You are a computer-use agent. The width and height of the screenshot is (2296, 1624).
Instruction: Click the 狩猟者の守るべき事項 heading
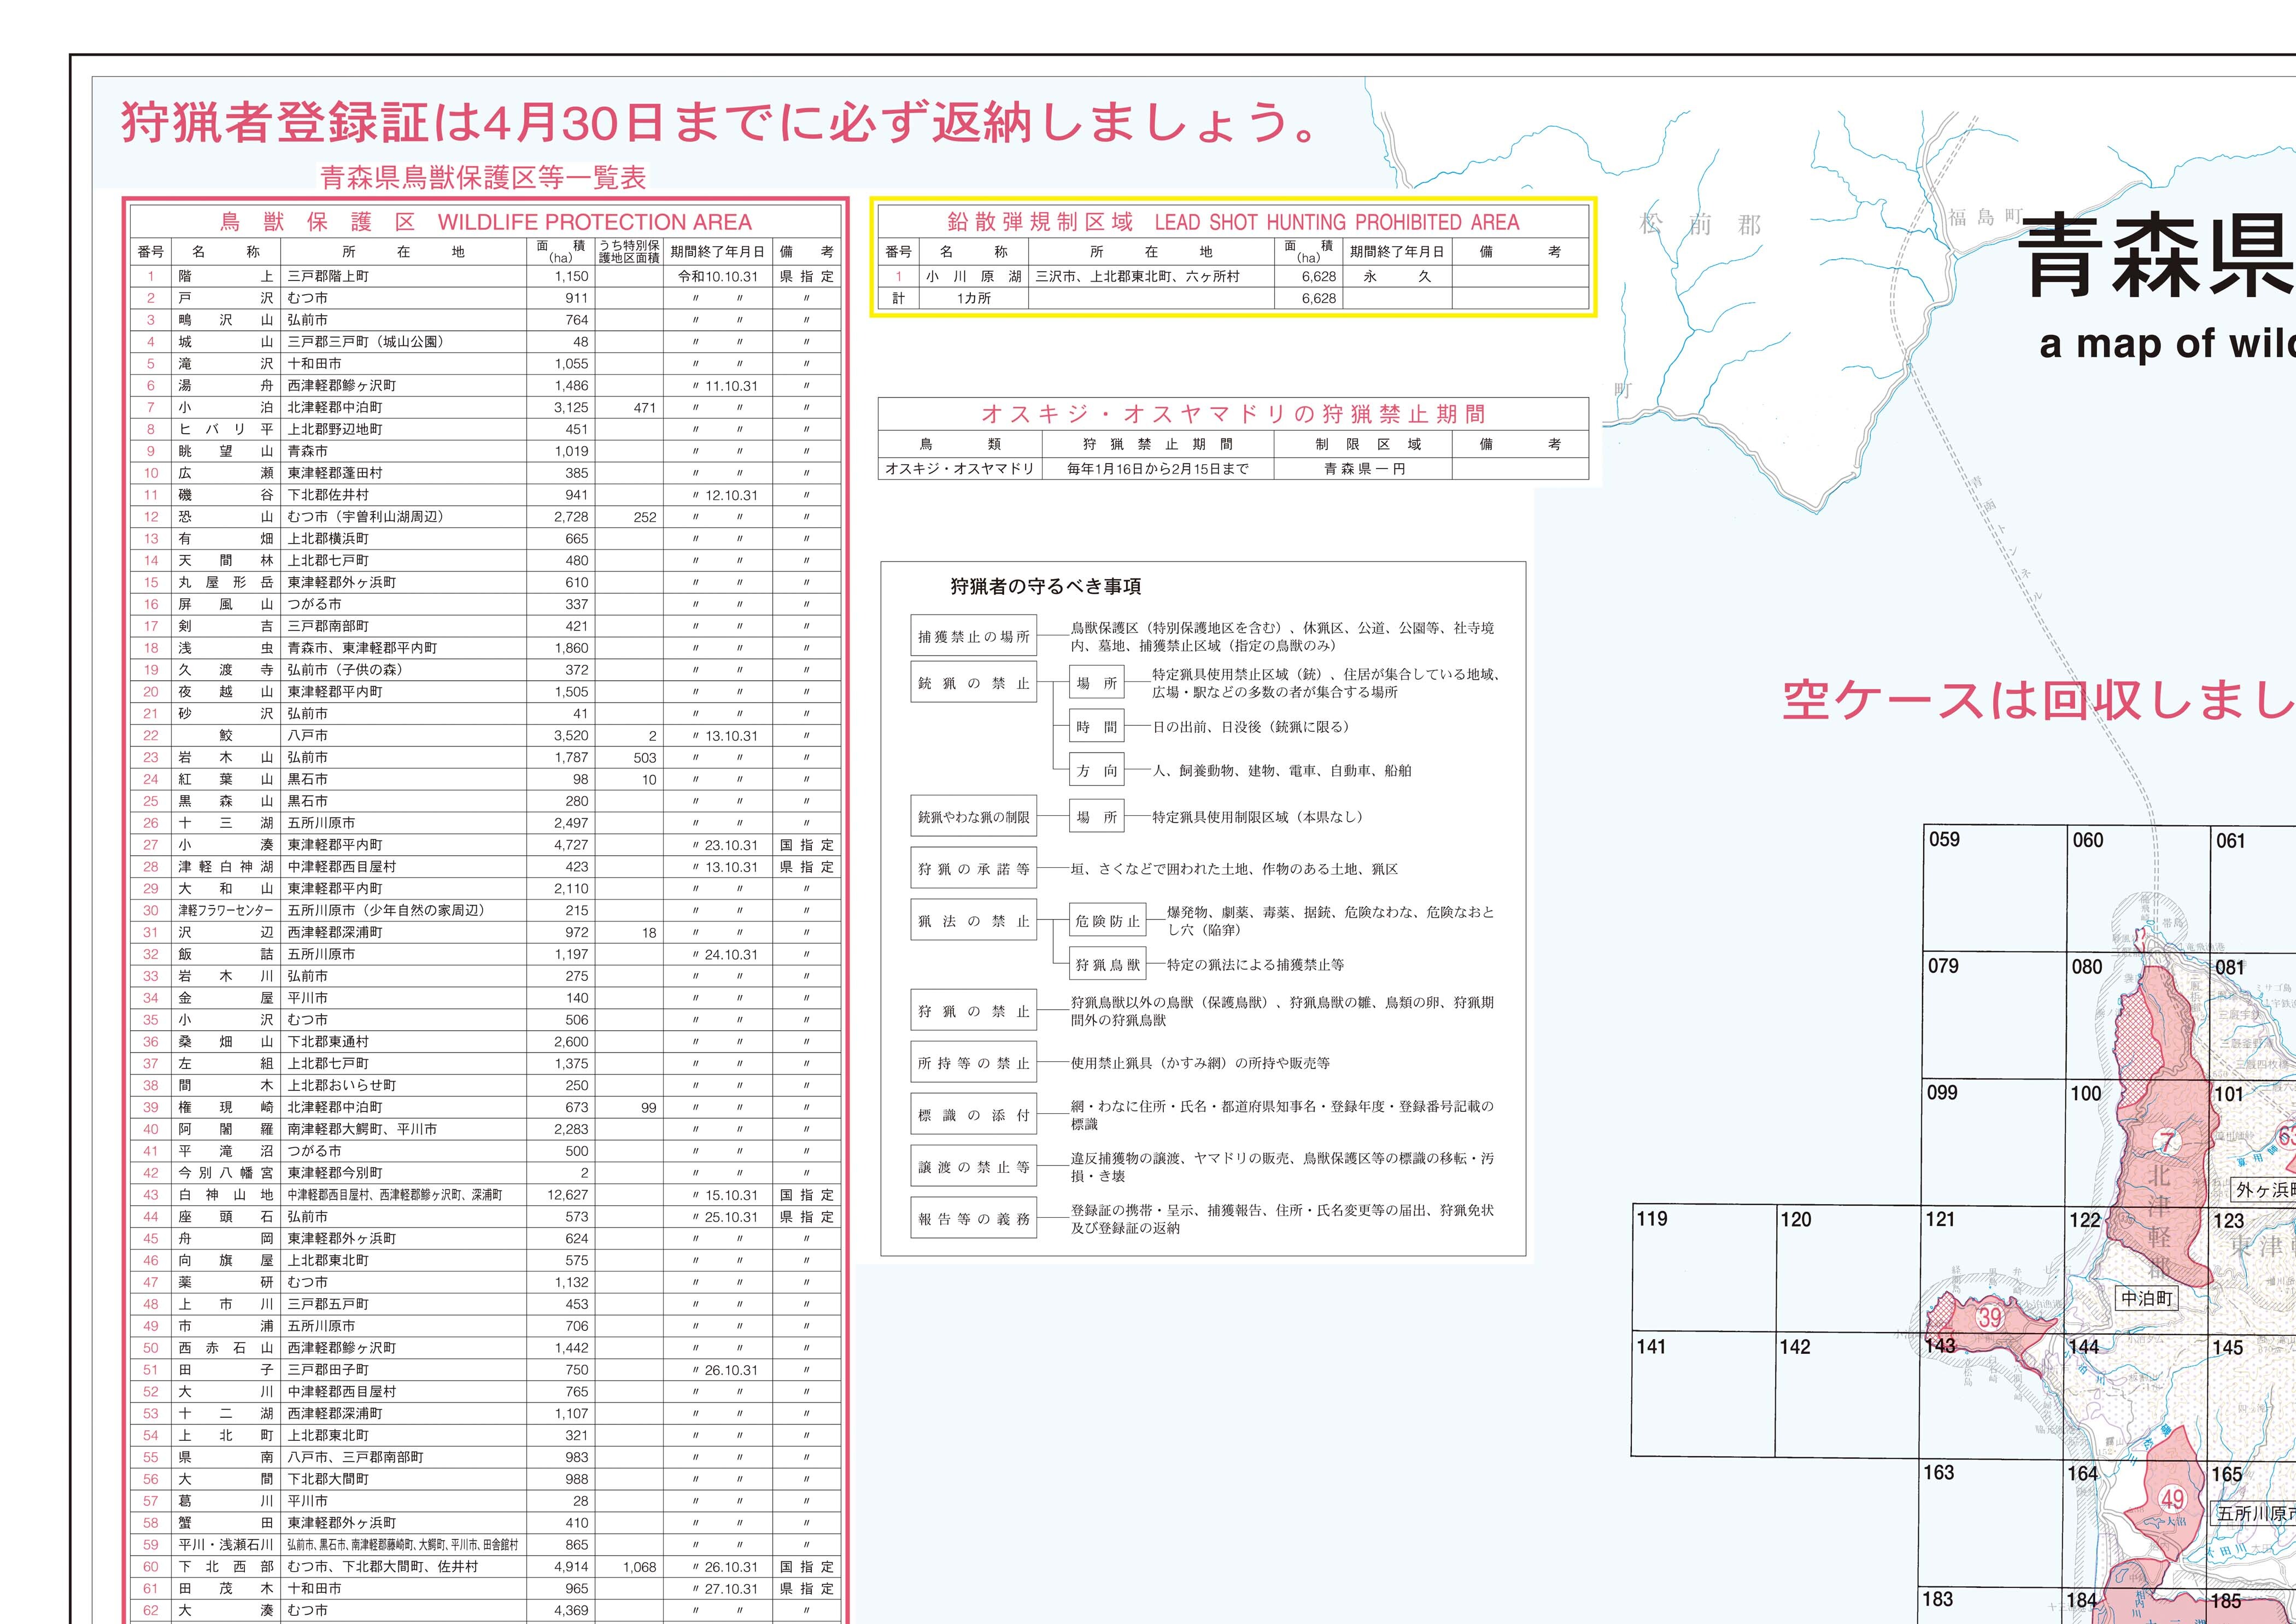tap(1045, 587)
